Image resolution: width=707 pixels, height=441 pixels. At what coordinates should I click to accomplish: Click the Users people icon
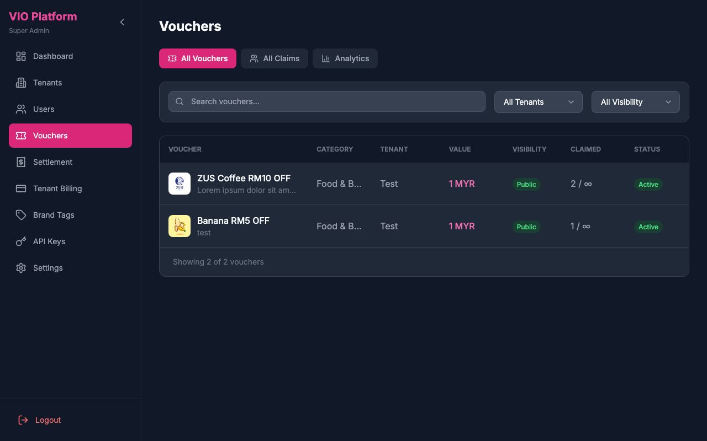[20, 109]
